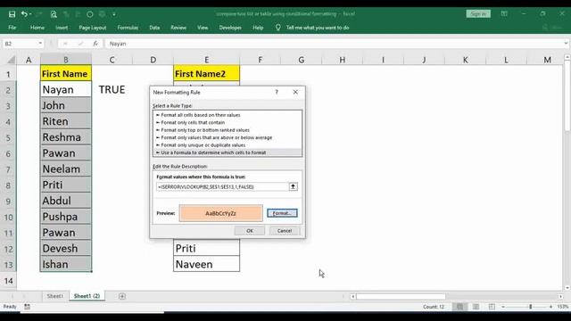The image size is (571, 321).
Task: Open the Data ribbon tab
Action: coord(154,28)
